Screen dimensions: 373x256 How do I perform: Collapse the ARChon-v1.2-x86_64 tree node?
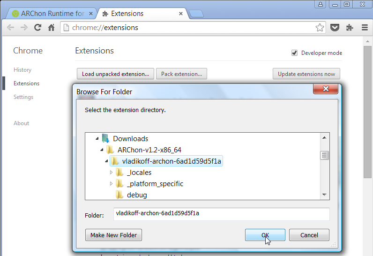[x=102, y=150]
